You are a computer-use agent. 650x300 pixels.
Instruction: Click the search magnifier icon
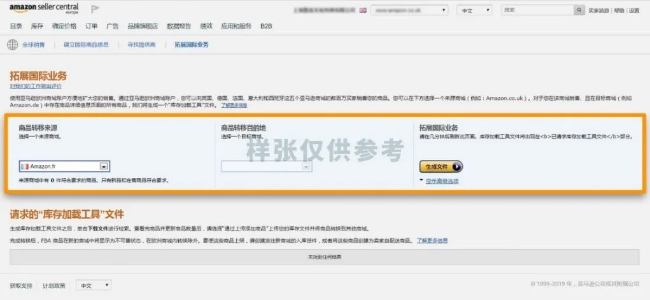(579, 10)
